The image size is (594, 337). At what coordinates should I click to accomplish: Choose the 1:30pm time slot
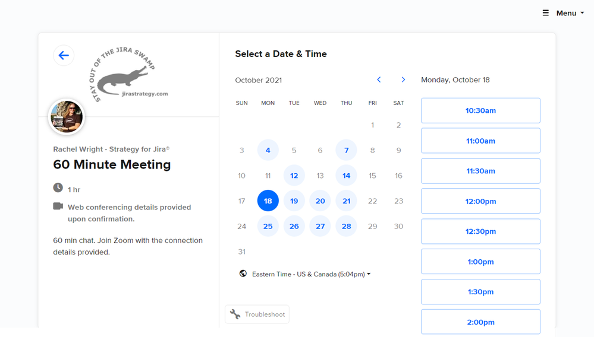(481, 292)
